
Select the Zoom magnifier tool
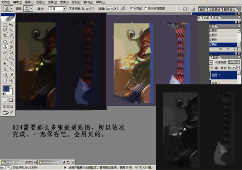pos(11,80)
